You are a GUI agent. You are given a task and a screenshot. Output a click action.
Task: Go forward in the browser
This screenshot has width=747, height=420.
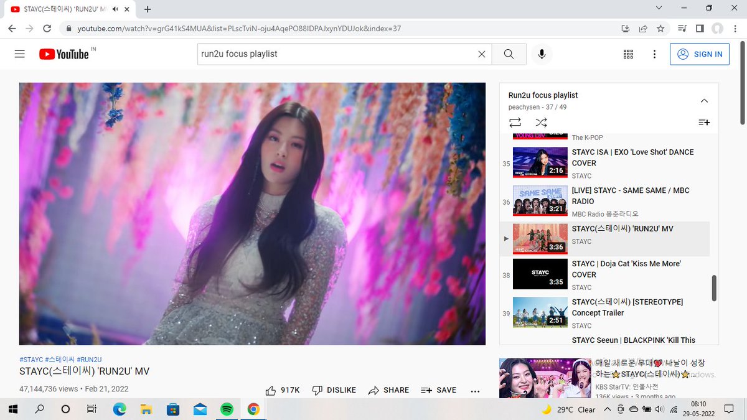[29, 29]
